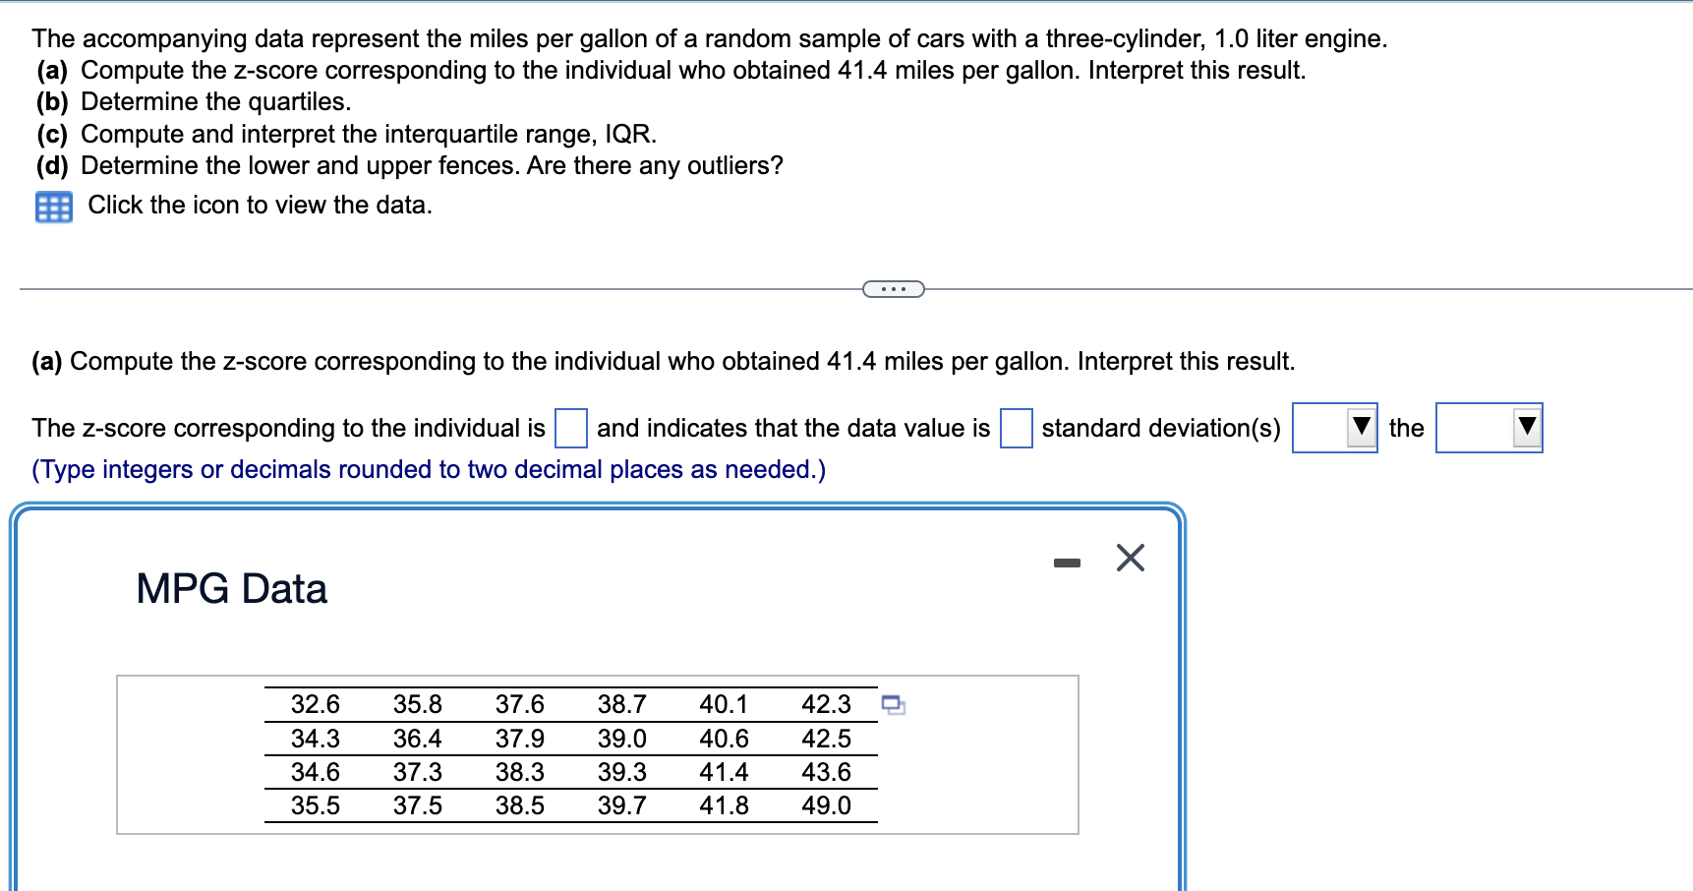Click the overlapping-rectangles pop-out icon
This screenshot has height=891, width=1693.
[893, 704]
